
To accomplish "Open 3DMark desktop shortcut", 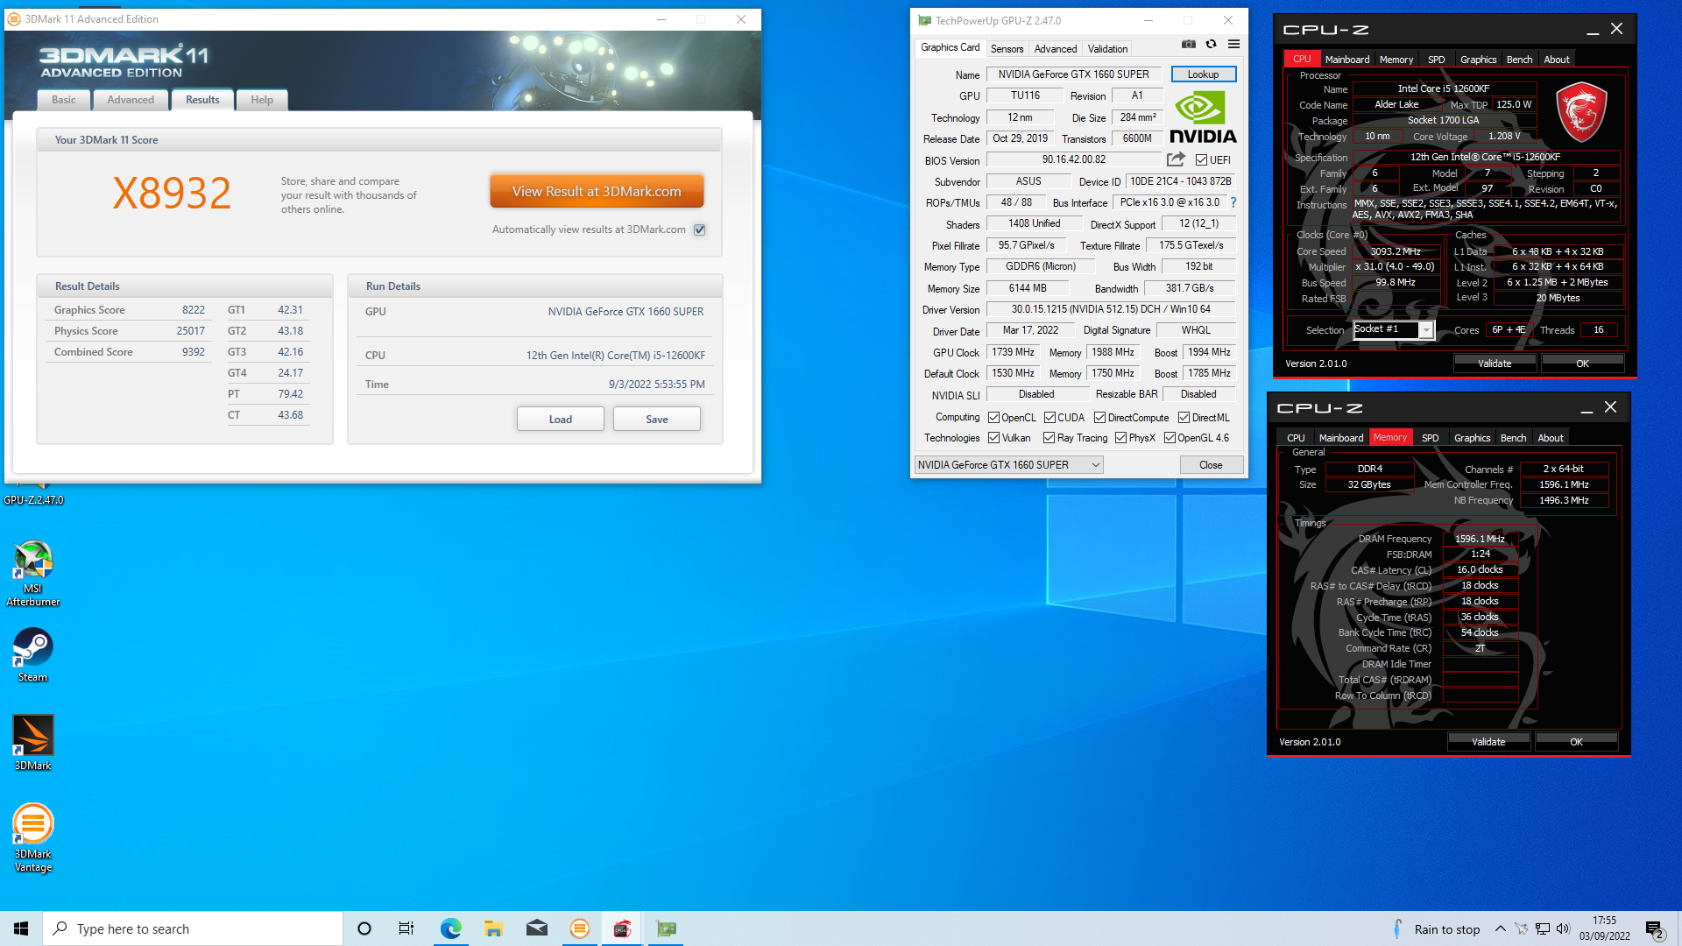I will coord(33,743).
